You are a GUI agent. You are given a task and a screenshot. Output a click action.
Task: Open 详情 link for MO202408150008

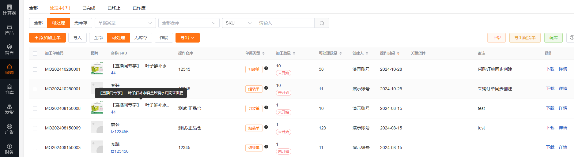563,108
